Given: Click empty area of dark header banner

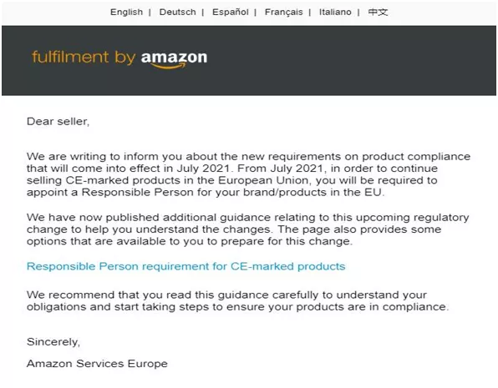Looking at the screenshot, I should (x=349, y=60).
